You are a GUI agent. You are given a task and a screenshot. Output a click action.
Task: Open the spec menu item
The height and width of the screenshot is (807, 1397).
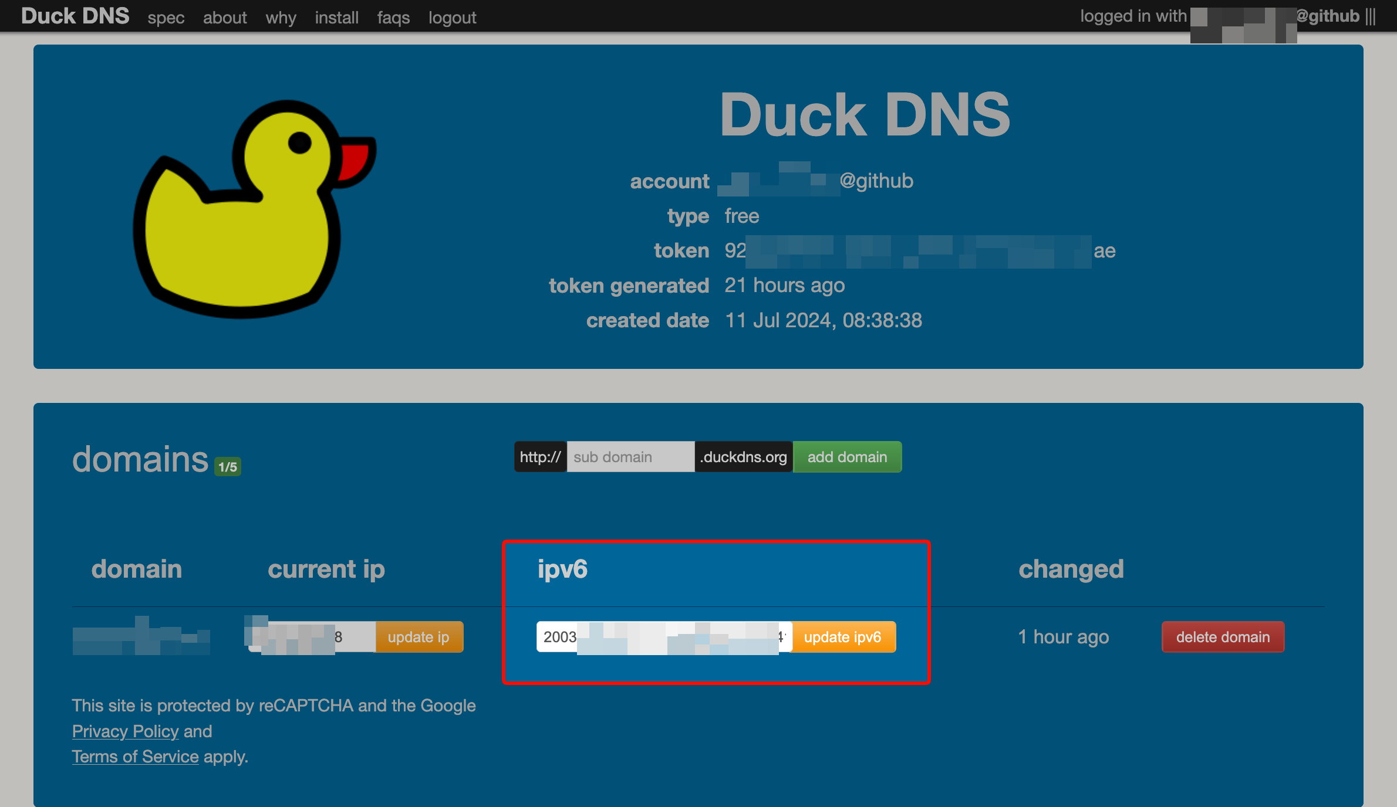coord(166,18)
